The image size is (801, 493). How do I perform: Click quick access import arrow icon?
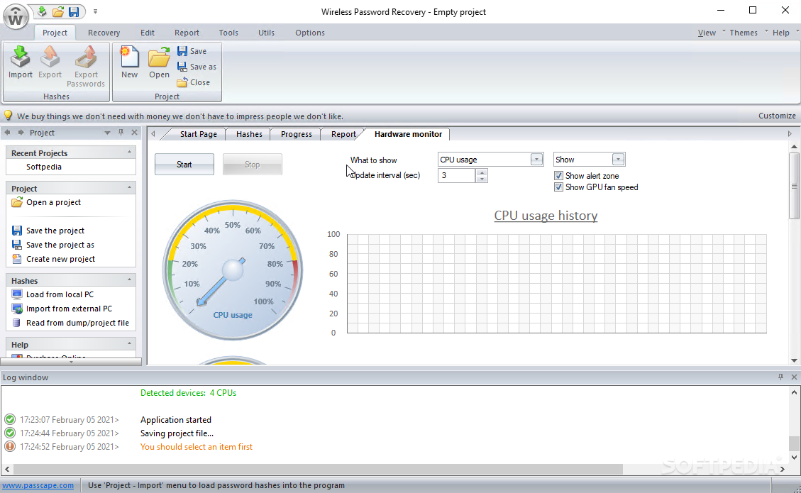[42, 11]
